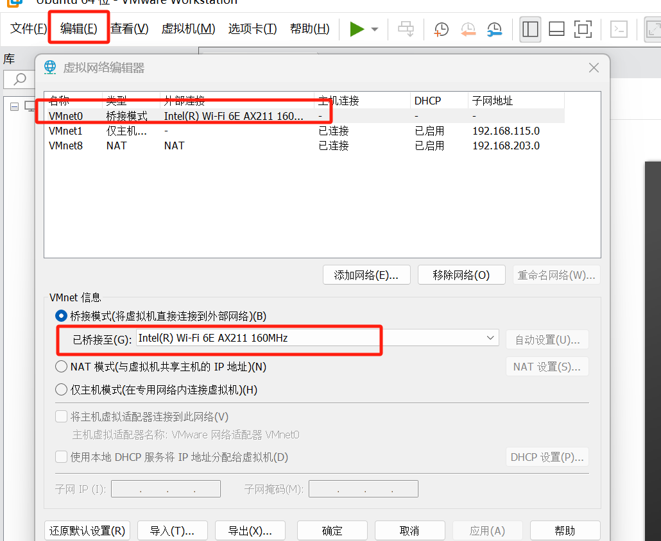Collapse the library tree minus expander
The height and width of the screenshot is (541, 661).
click(14, 106)
